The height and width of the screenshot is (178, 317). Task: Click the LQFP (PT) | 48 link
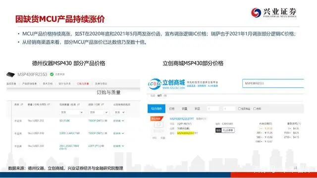click(x=96, y=146)
